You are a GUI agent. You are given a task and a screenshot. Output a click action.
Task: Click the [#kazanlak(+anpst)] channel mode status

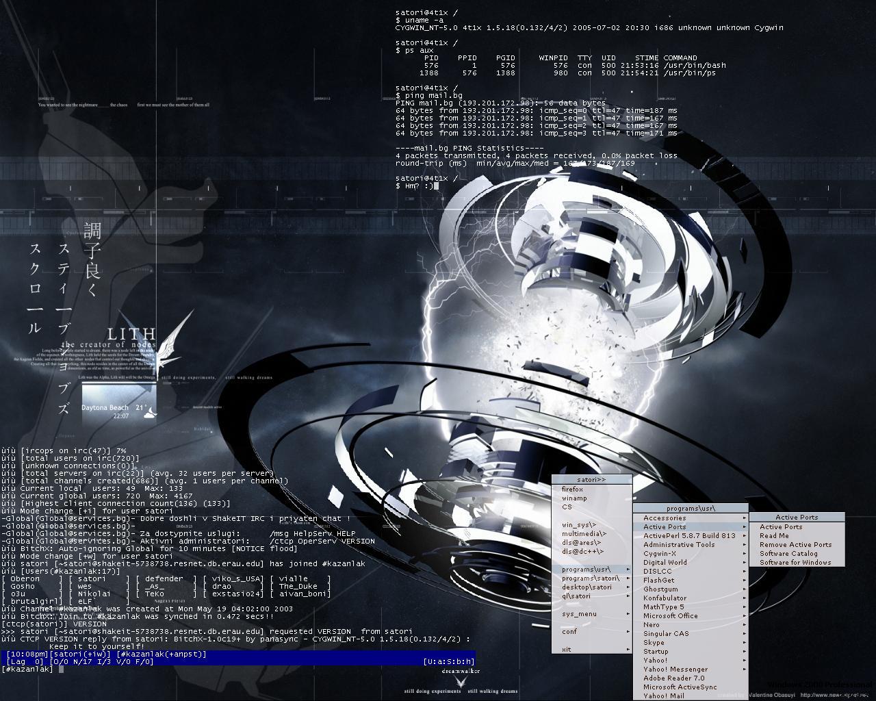162,654
